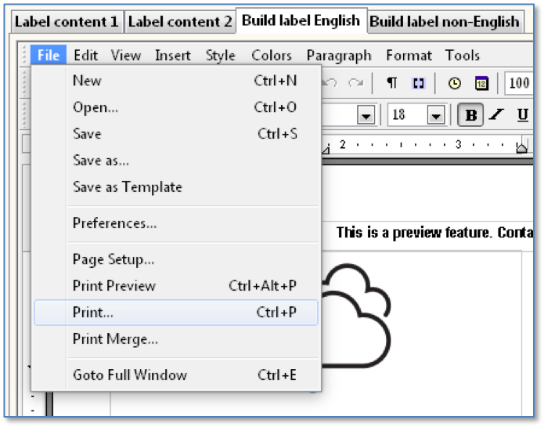Image resolution: width=544 pixels, height=427 pixels.
Task: Click the zoom percentage field showing 100
Action: click(x=519, y=83)
